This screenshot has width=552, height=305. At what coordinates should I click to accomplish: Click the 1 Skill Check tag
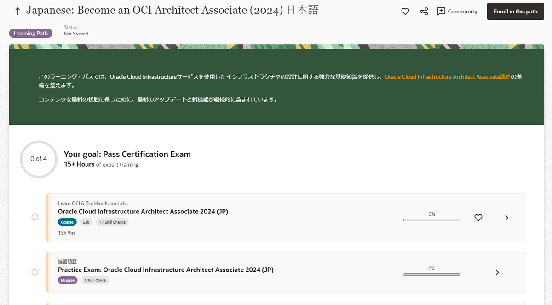(95, 281)
